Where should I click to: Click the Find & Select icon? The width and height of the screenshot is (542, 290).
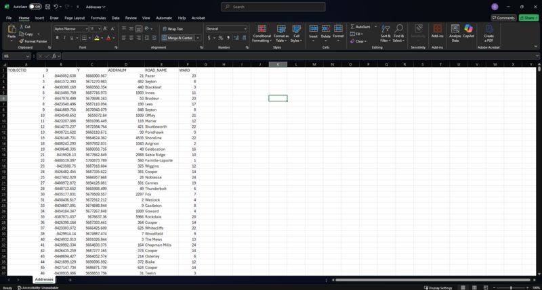coord(398,33)
